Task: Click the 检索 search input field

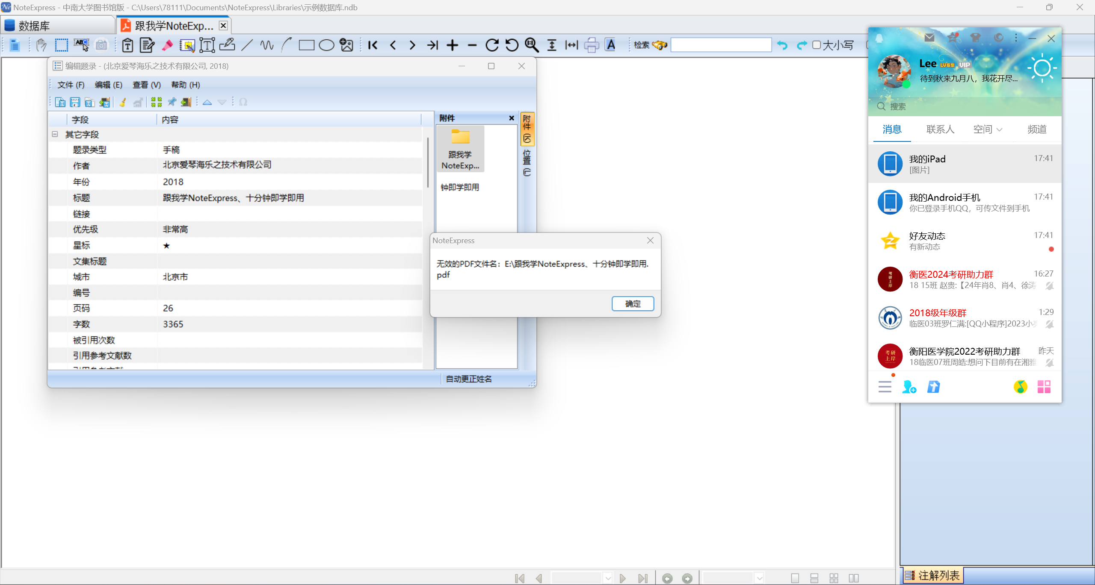Action: 721,45
